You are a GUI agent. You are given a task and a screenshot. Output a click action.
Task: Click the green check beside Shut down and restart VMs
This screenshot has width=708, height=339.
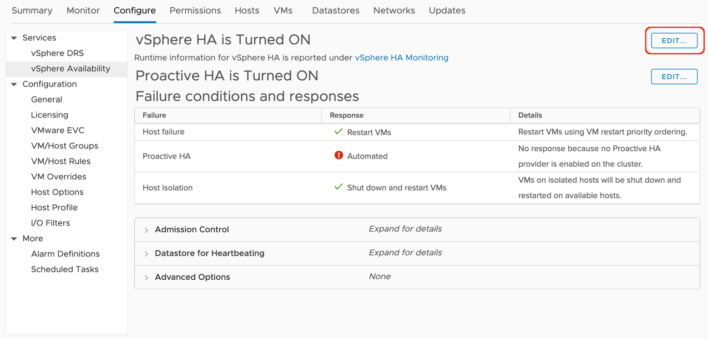point(338,187)
